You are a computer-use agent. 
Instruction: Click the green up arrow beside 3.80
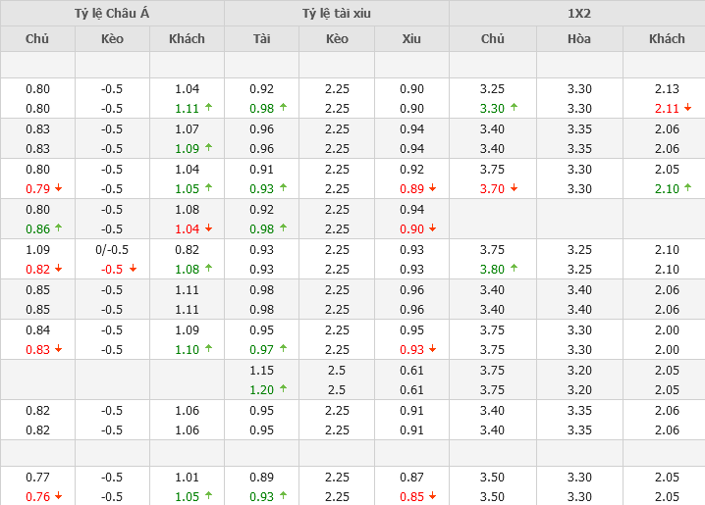[514, 268]
